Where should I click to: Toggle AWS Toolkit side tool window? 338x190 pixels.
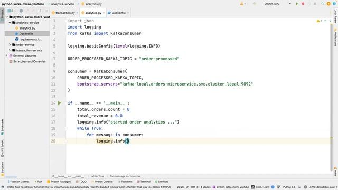tap(2, 148)
